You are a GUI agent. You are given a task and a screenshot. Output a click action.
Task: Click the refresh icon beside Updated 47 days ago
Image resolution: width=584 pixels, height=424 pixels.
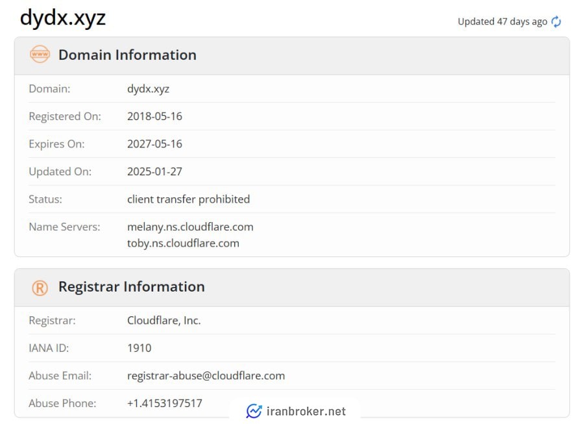tap(556, 21)
